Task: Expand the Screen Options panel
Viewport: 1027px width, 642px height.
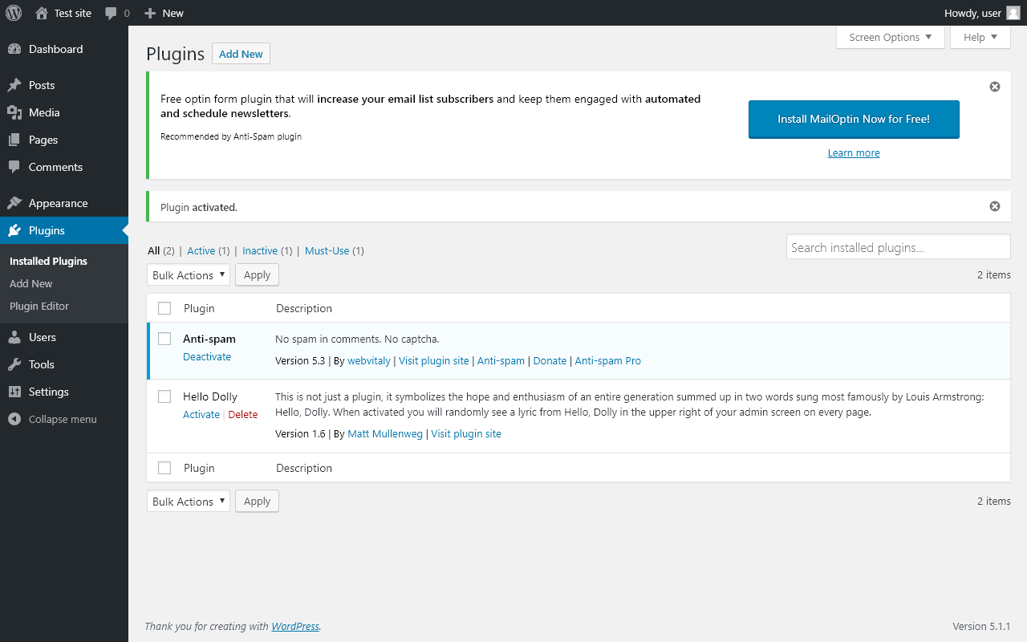Action: pyautogui.click(x=890, y=37)
